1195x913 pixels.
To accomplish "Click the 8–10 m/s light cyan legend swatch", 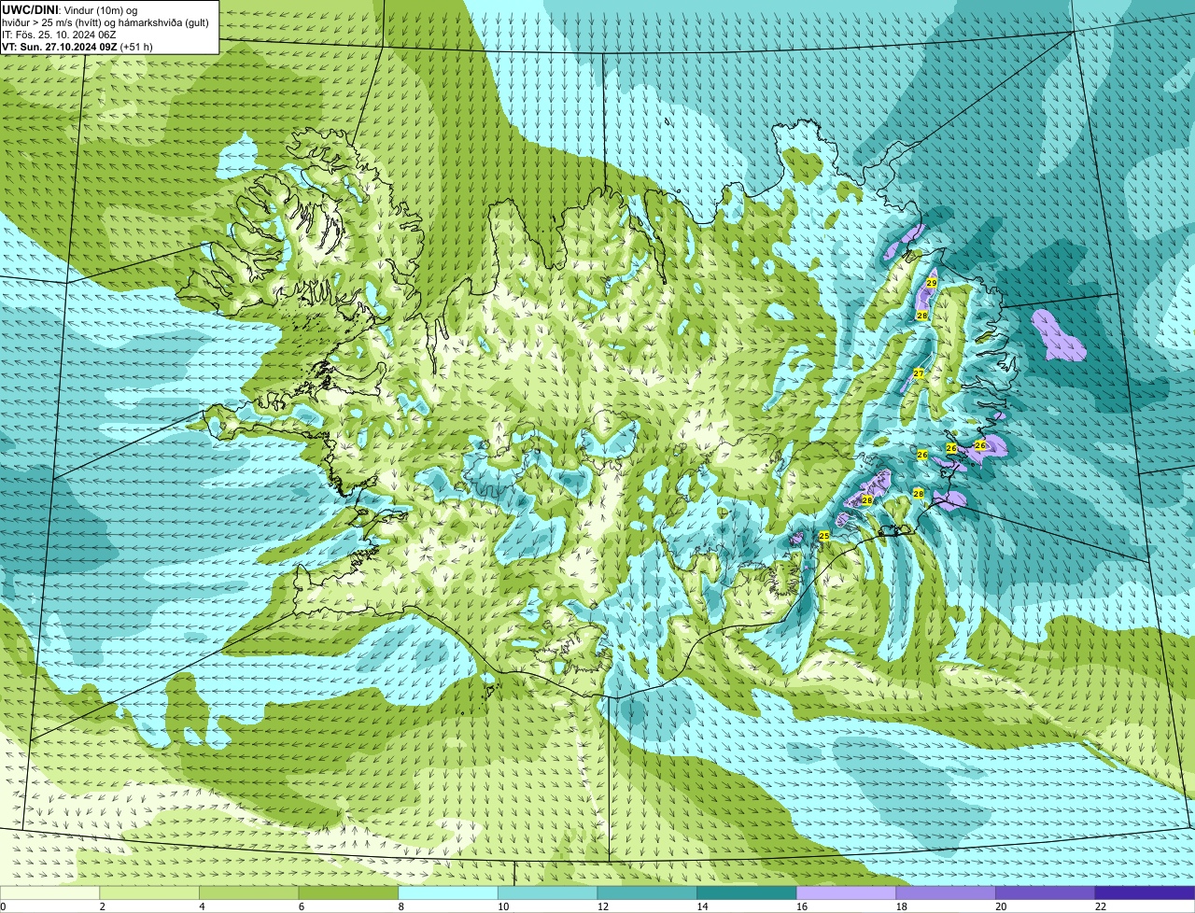I will [448, 892].
